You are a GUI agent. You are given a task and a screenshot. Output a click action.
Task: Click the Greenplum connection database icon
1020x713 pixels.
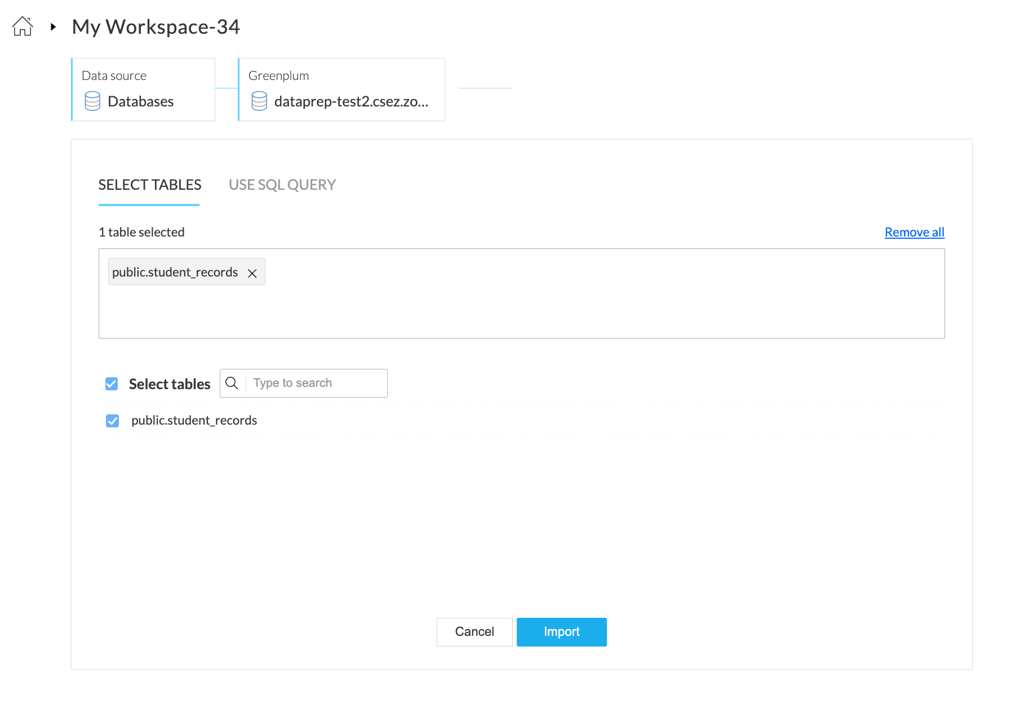pyautogui.click(x=259, y=101)
